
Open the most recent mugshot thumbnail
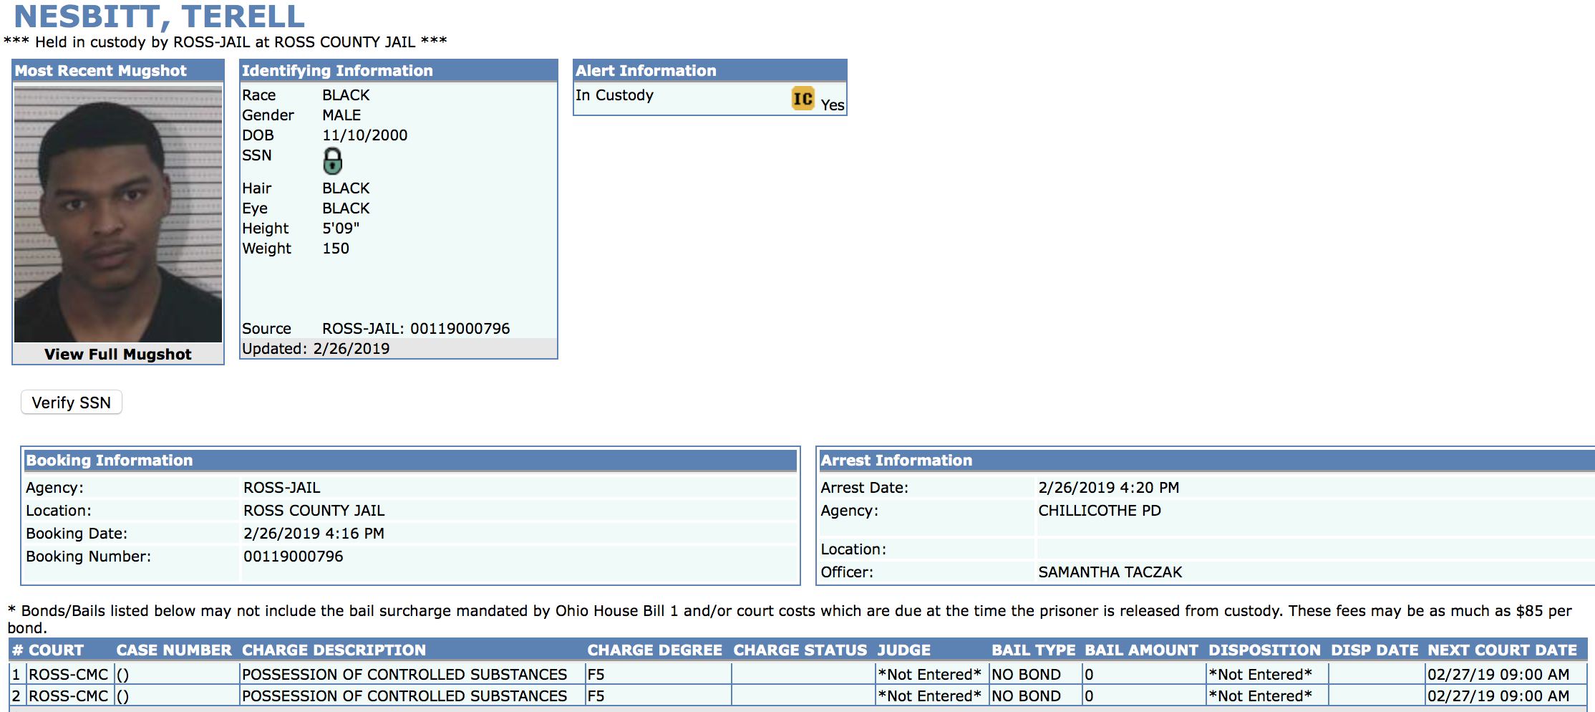point(118,214)
